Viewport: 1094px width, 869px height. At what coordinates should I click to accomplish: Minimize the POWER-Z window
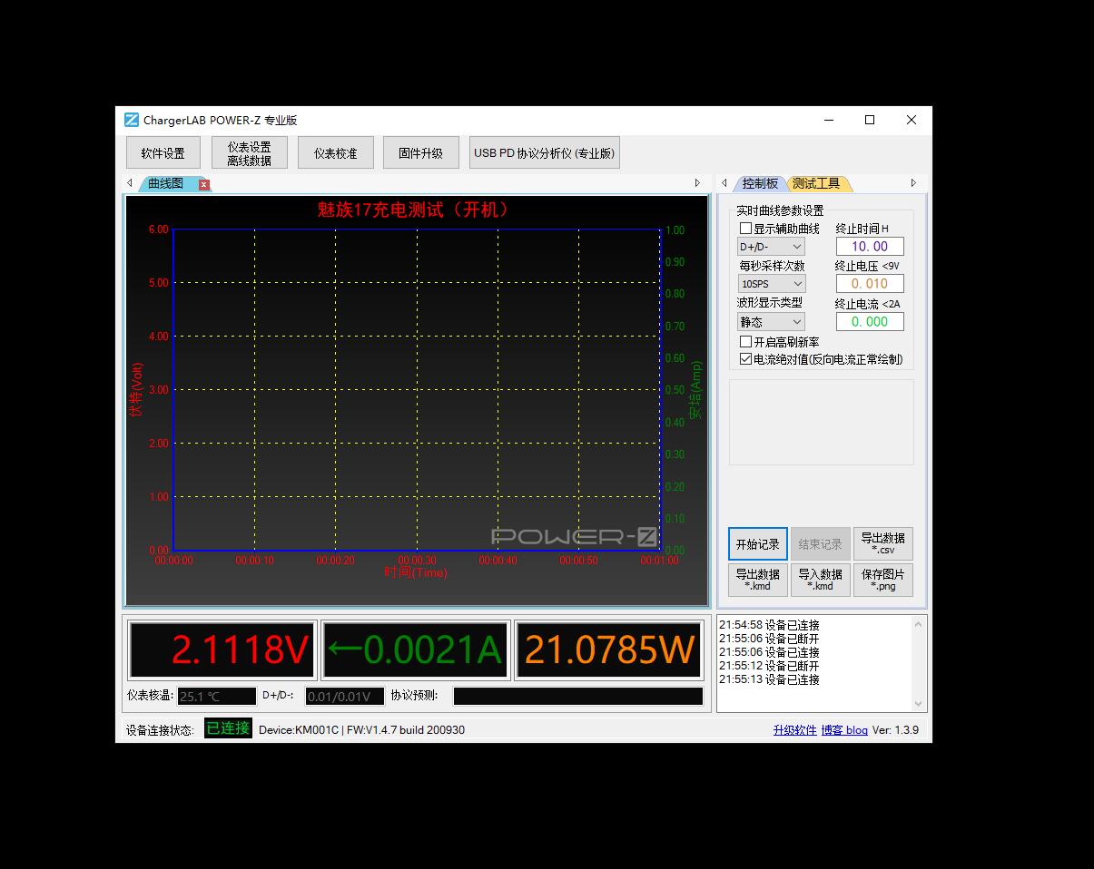click(829, 120)
